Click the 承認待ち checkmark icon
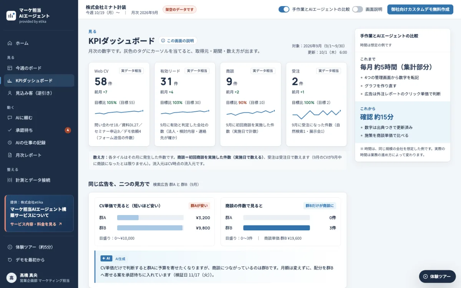This screenshot has height=288, width=461. pos(10,130)
